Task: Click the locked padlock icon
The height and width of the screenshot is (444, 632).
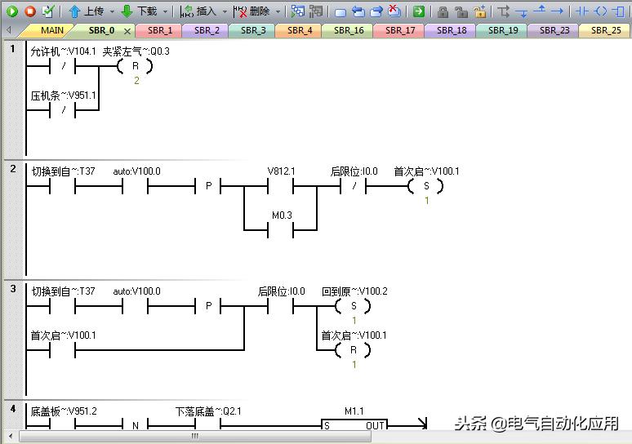Action: click(443, 11)
